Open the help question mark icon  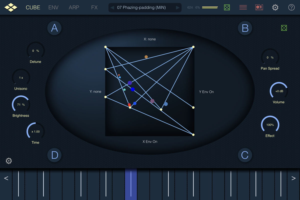click(291, 7)
